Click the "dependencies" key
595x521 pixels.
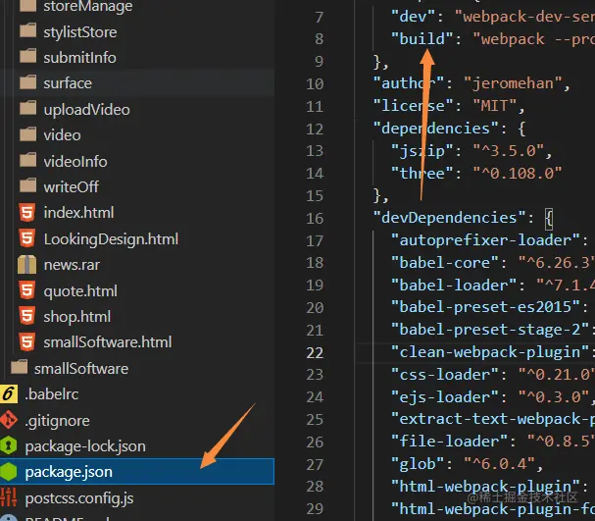pos(435,129)
